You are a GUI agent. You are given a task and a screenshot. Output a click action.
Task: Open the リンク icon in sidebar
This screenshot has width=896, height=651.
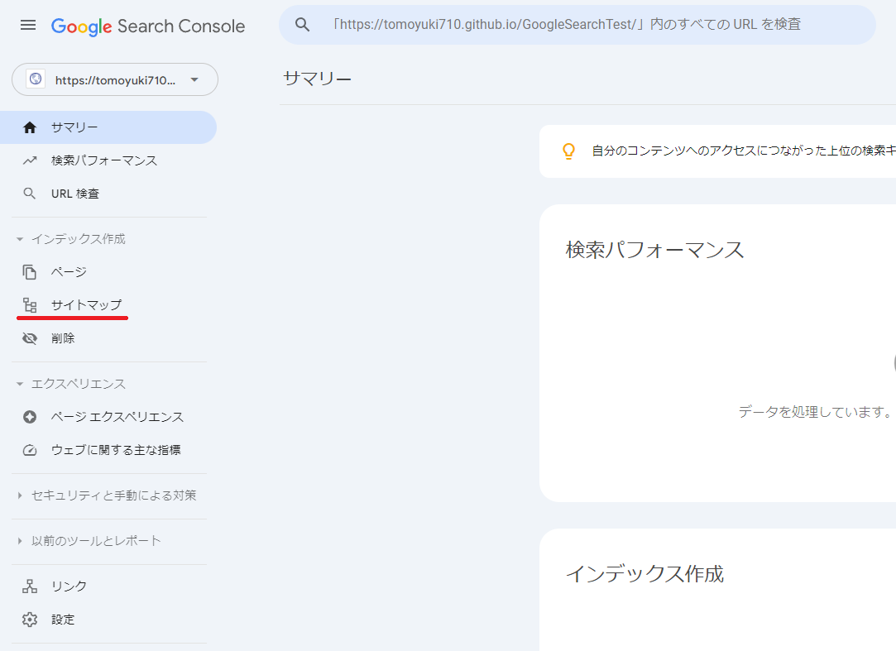[28, 586]
